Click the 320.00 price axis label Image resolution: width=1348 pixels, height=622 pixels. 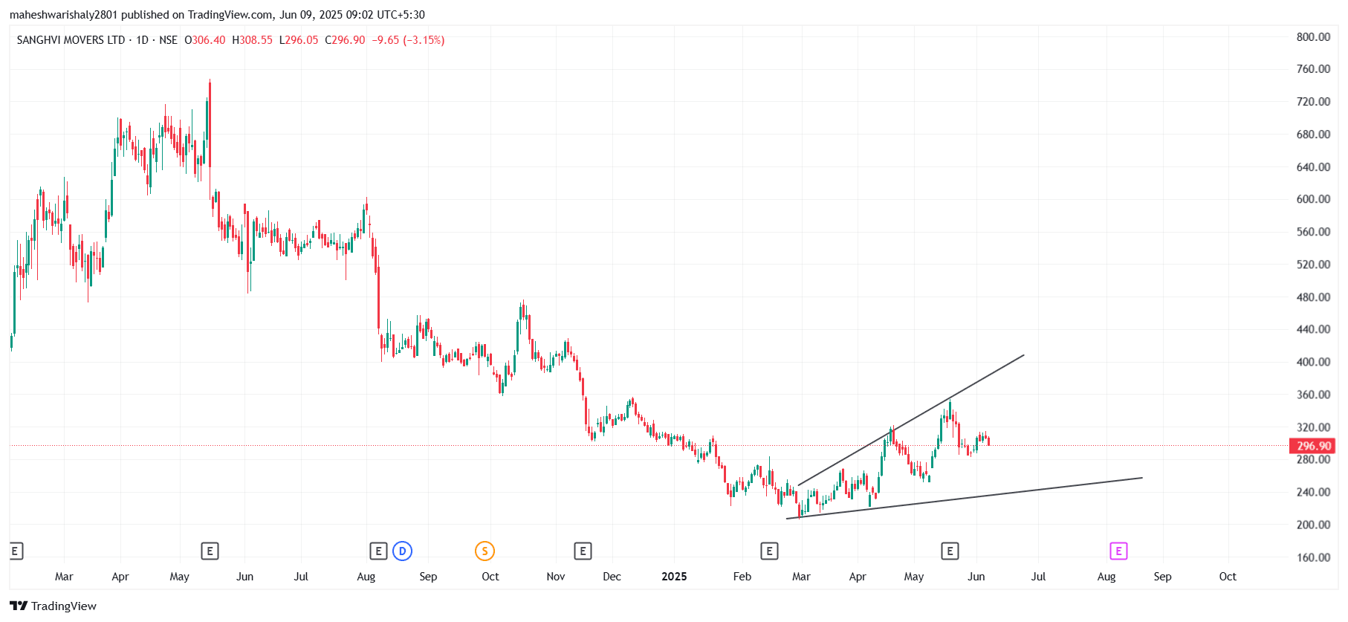(x=1313, y=427)
